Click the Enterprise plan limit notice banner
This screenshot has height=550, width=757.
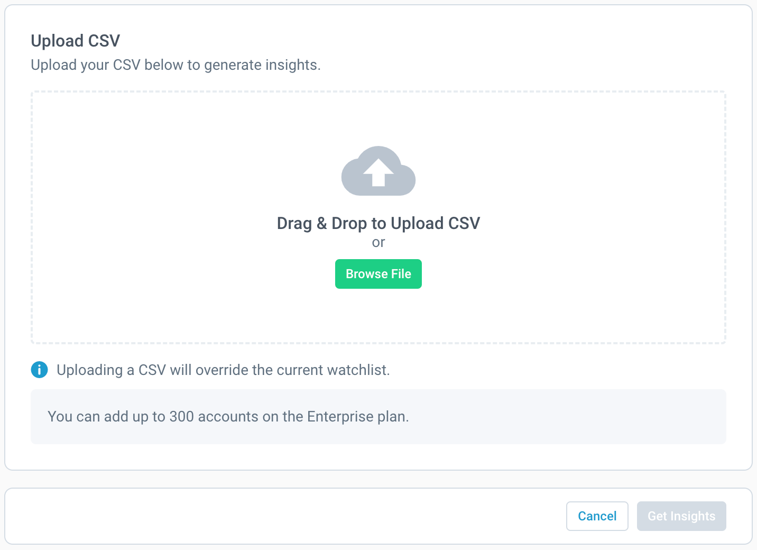378,417
